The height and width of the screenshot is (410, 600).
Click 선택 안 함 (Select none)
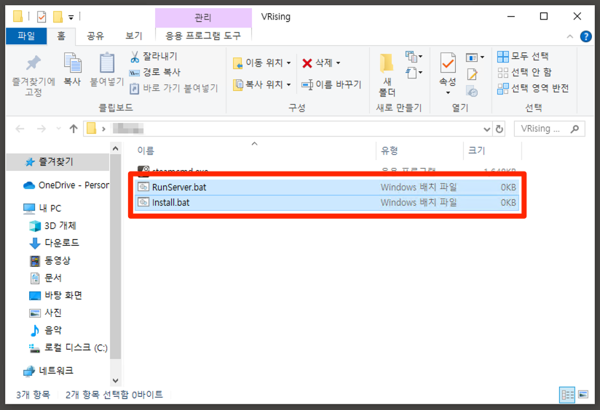point(524,72)
